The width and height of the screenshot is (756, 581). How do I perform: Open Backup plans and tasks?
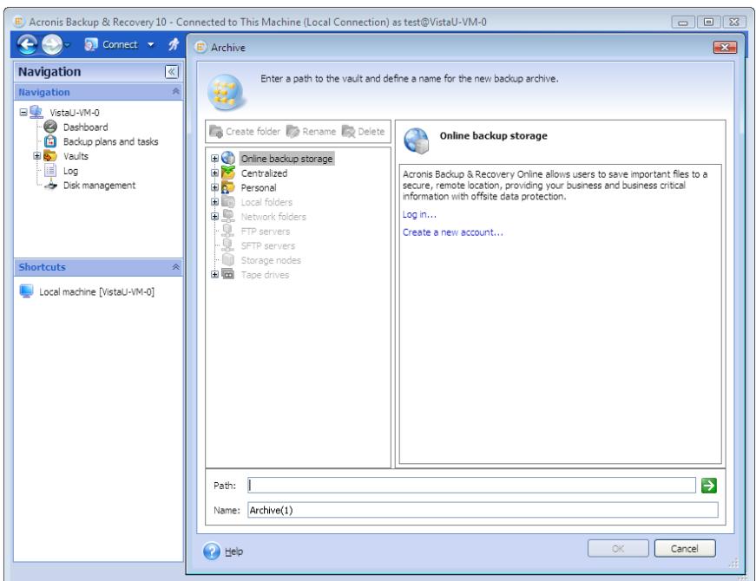(x=110, y=141)
